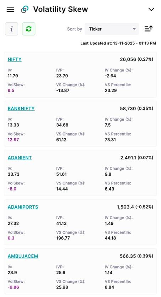Open the BANKNIFTY ticker link
The height and width of the screenshot is (297, 161).
(21, 109)
